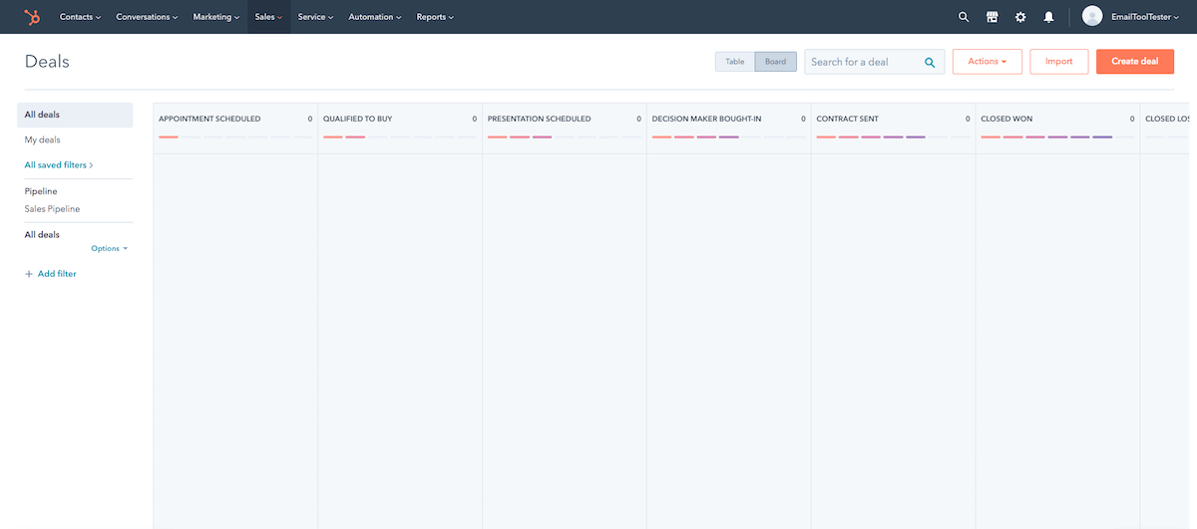Click the user avatar icon
This screenshot has width=1197, height=529.
pos(1092,17)
